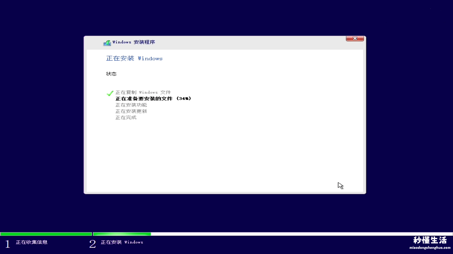Click 正在准备要安装的文件 (34%) step
The height and width of the screenshot is (254, 453).
point(153,99)
